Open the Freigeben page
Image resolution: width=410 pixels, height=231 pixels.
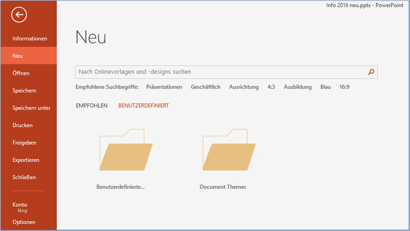(x=29, y=143)
